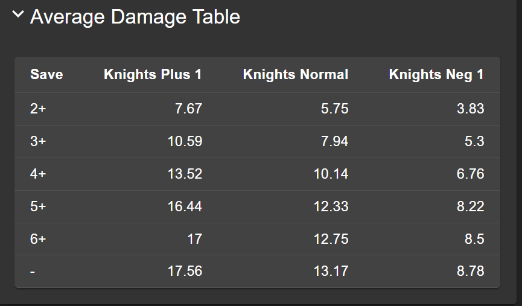Click the 10.14 Knights Normal cell
Viewport: 522px width, 306px height.
[331, 174]
